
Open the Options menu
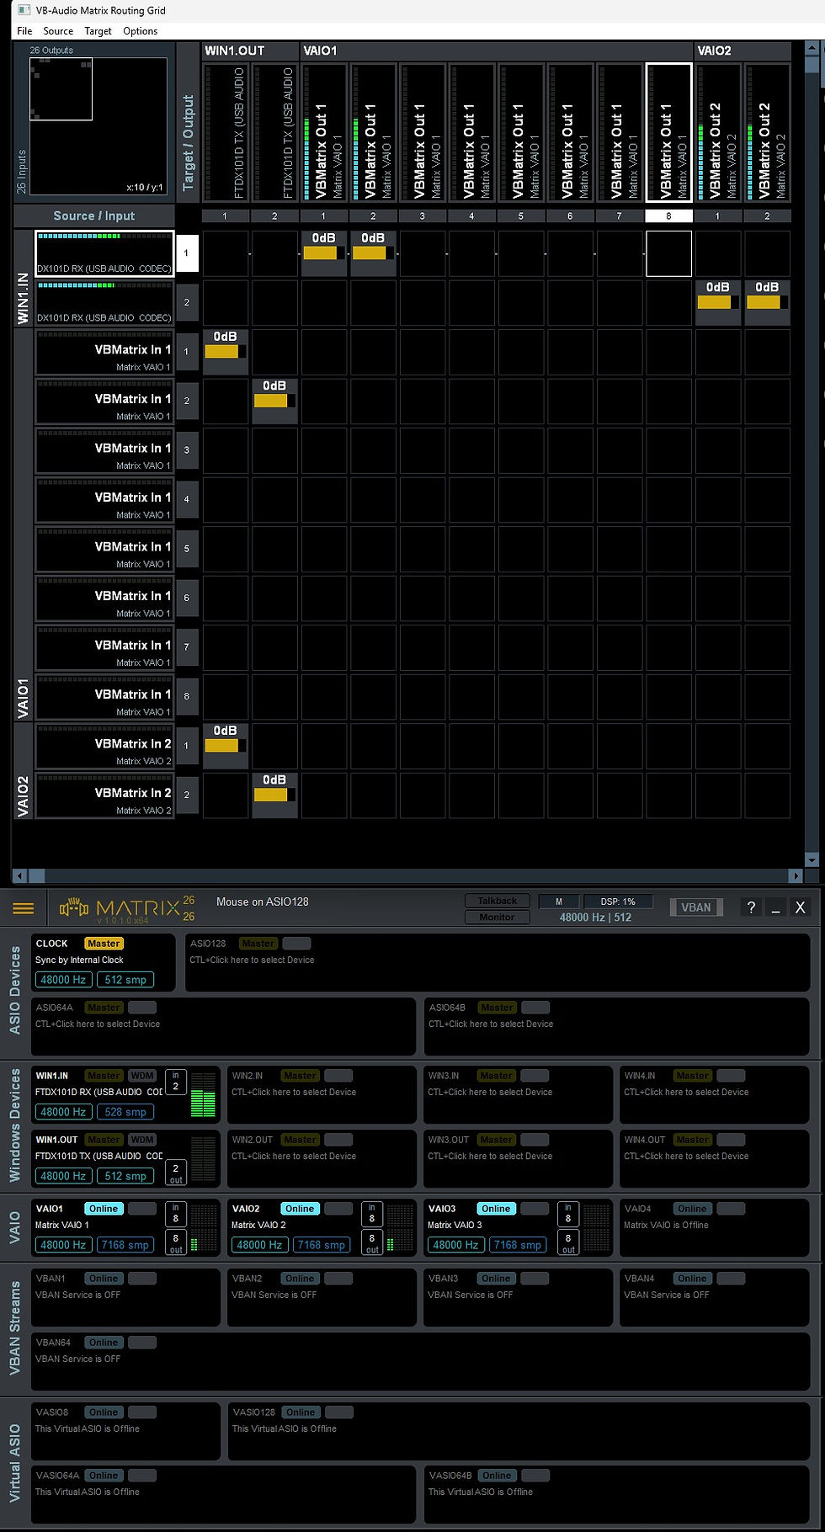(140, 31)
